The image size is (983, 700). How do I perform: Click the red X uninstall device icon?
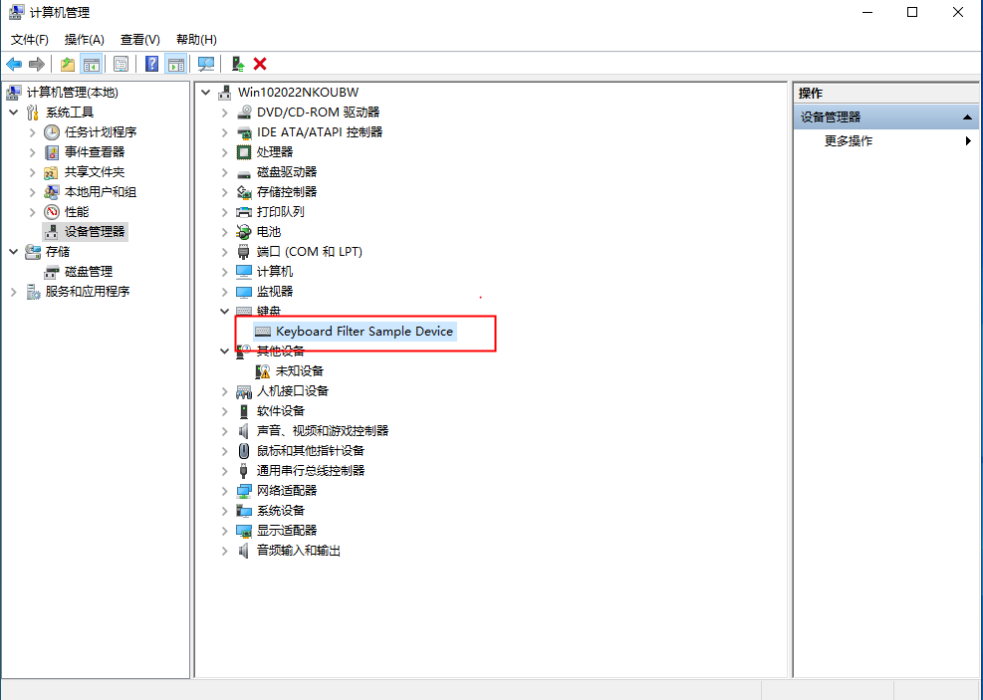260,64
